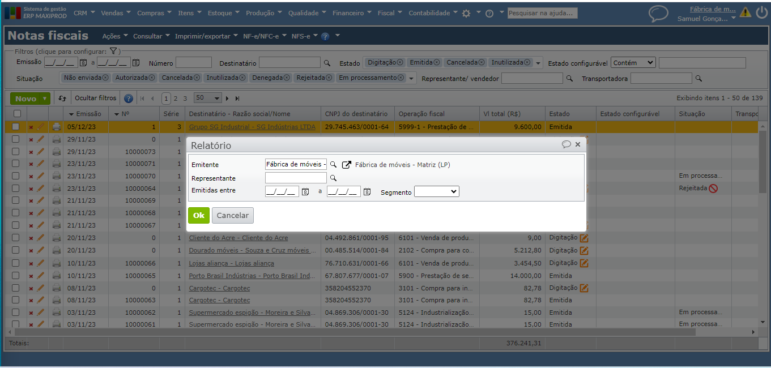The width and height of the screenshot is (771, 368).
Task: Close the Relatório dialog
Action: (x=578, y=144)
